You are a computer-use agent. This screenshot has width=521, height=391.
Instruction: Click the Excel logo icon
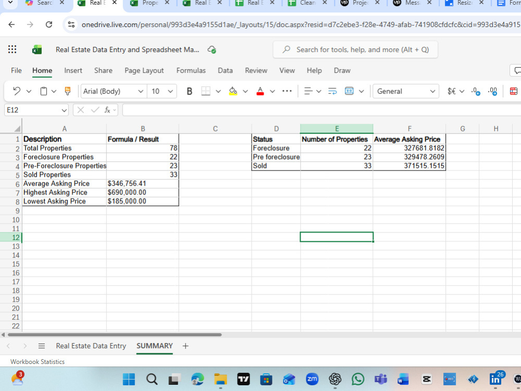(x=37, y=50)
